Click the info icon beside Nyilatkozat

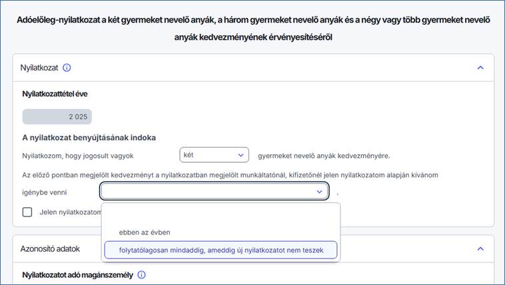(x=67, y=67)
